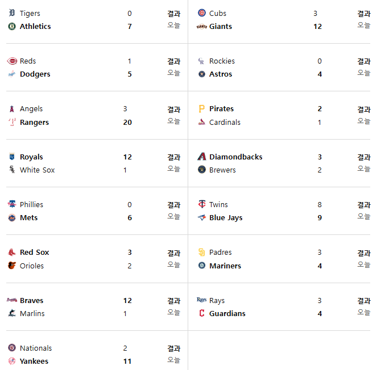The image size is (385, 370).
Task: Click the Rangers score of 20
Action: pyautogui.click(x=127, y=122)
